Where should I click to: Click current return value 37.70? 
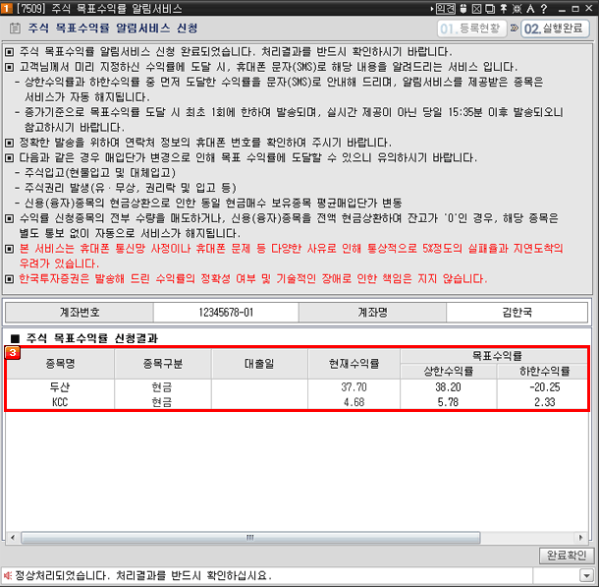coord(354,387)
